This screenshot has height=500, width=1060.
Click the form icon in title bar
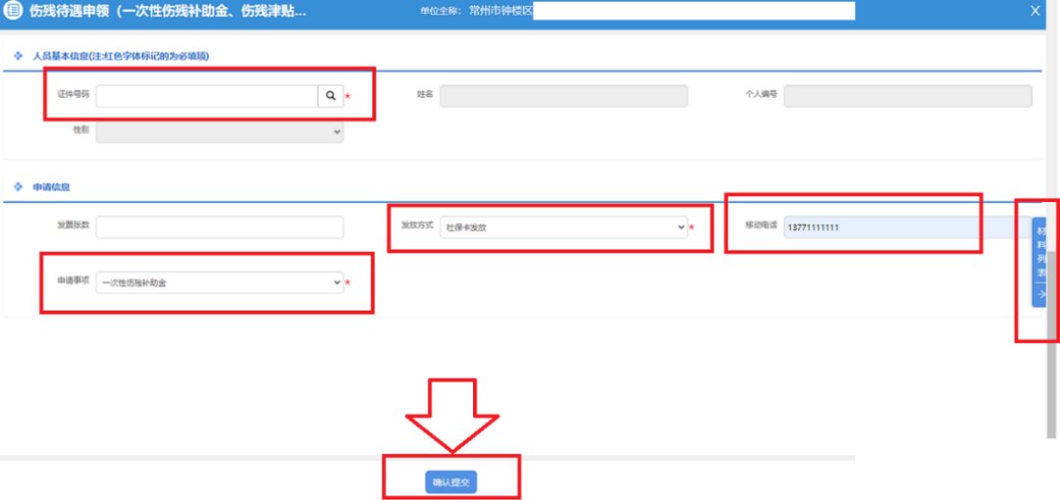[x=14, y=11]
